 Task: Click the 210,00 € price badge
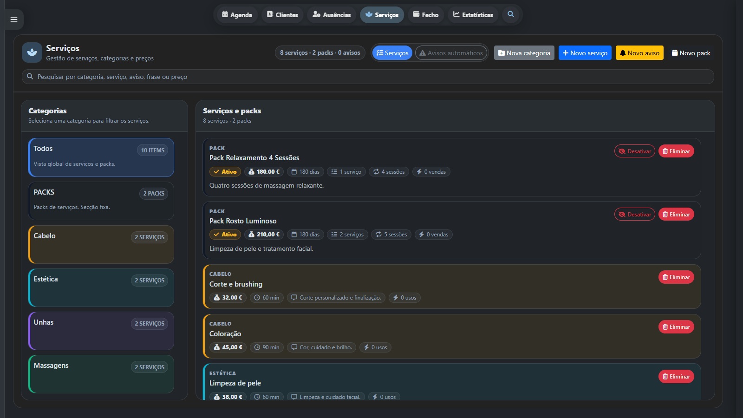264,234
